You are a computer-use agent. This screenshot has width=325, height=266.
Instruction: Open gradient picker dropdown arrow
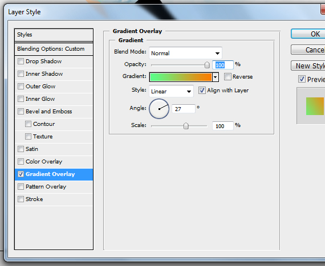tap(216, 77)
